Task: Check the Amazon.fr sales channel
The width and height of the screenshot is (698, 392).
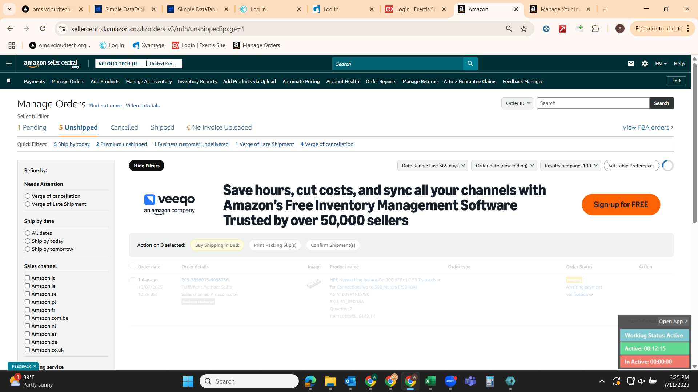Action: click(x=27, y=310)
